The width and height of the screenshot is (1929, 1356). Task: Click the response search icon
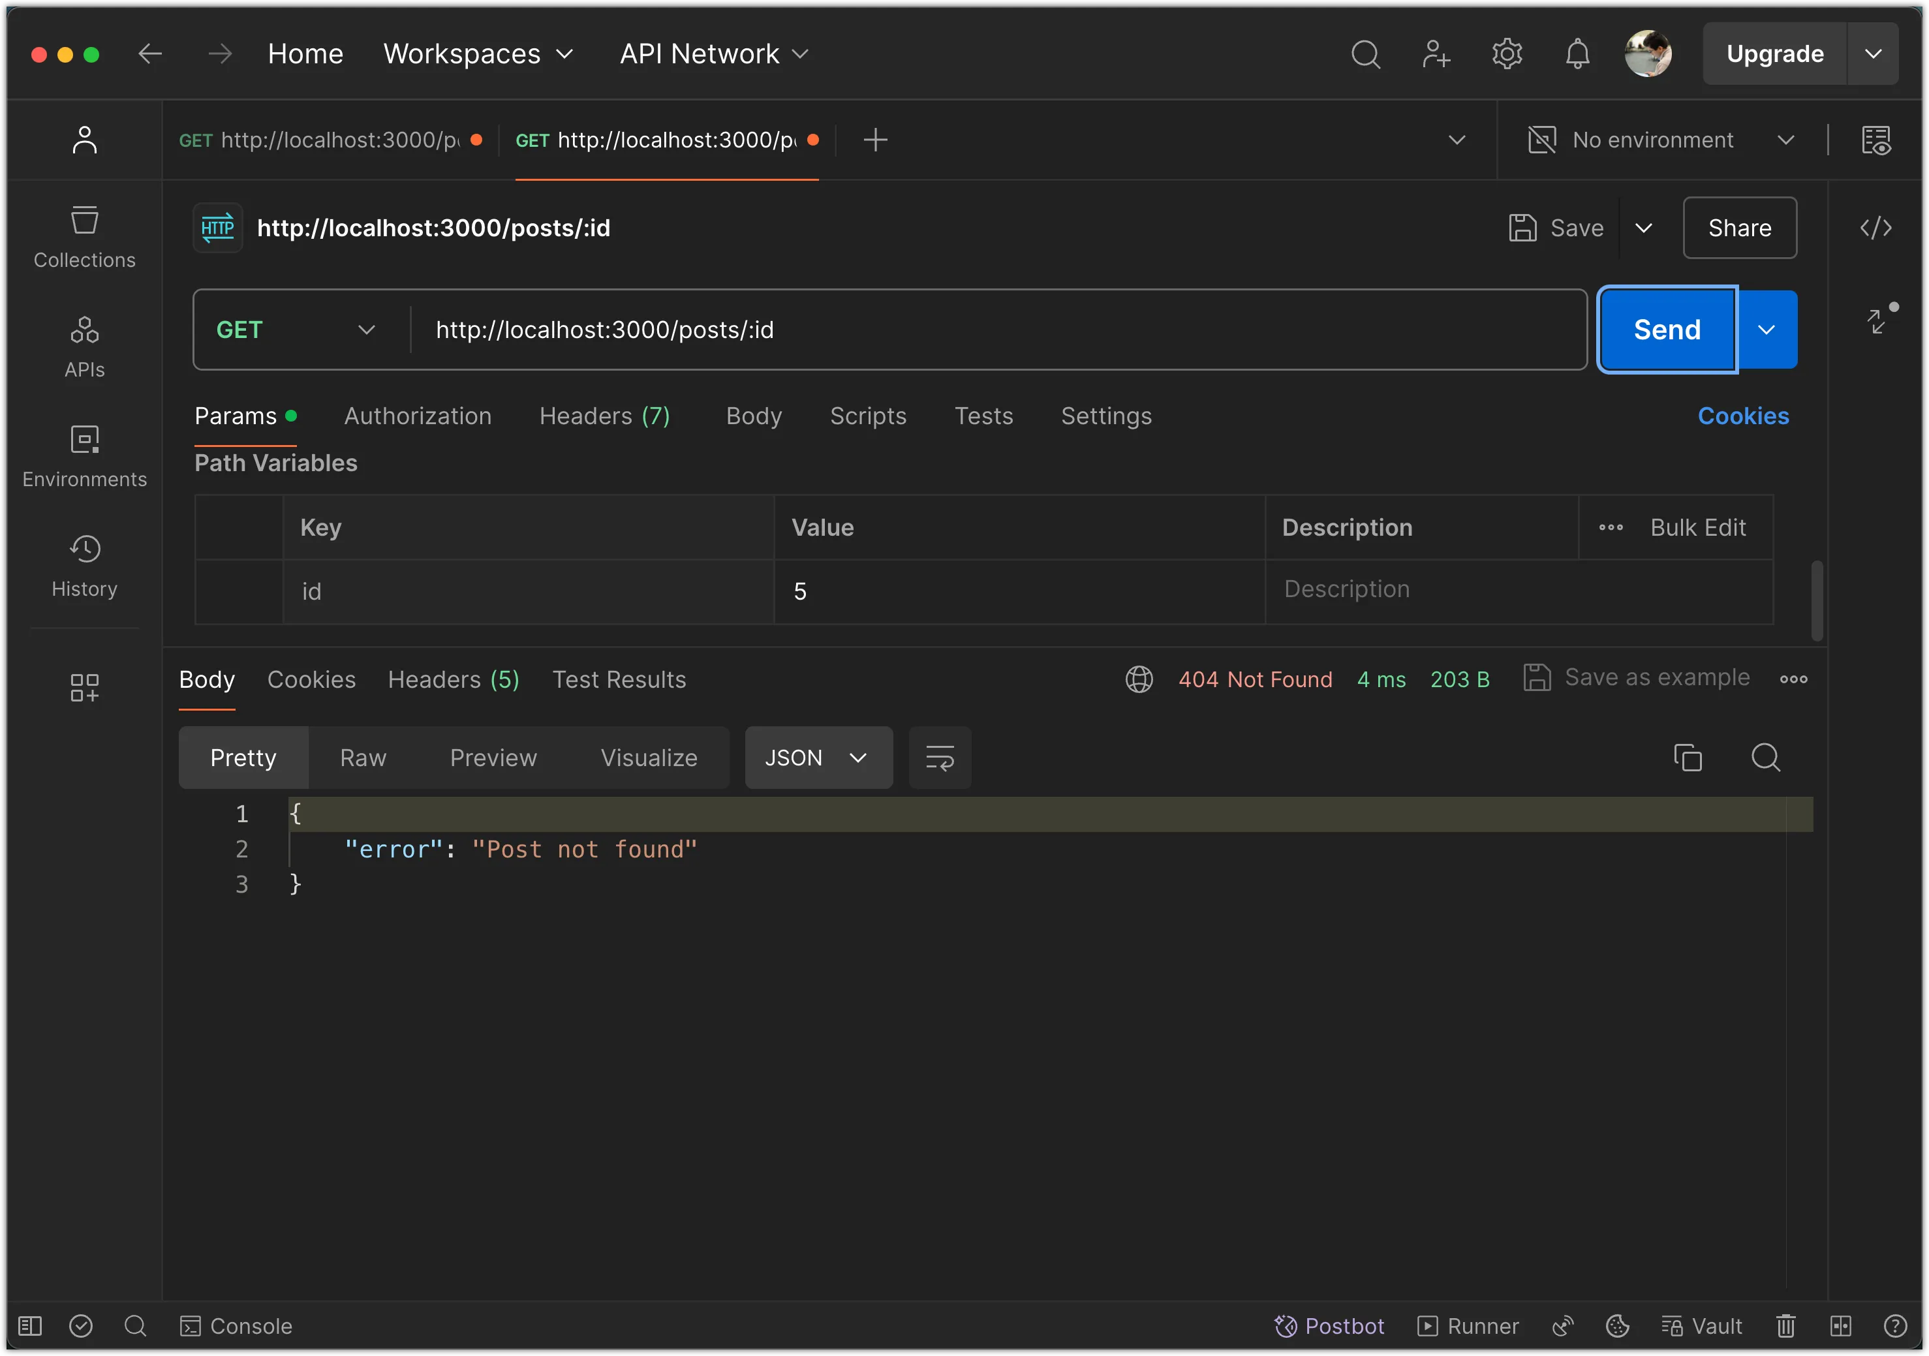[x=1766, y=757]
